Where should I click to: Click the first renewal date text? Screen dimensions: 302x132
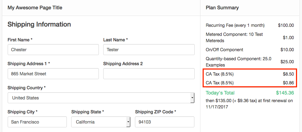click(217, 107)
